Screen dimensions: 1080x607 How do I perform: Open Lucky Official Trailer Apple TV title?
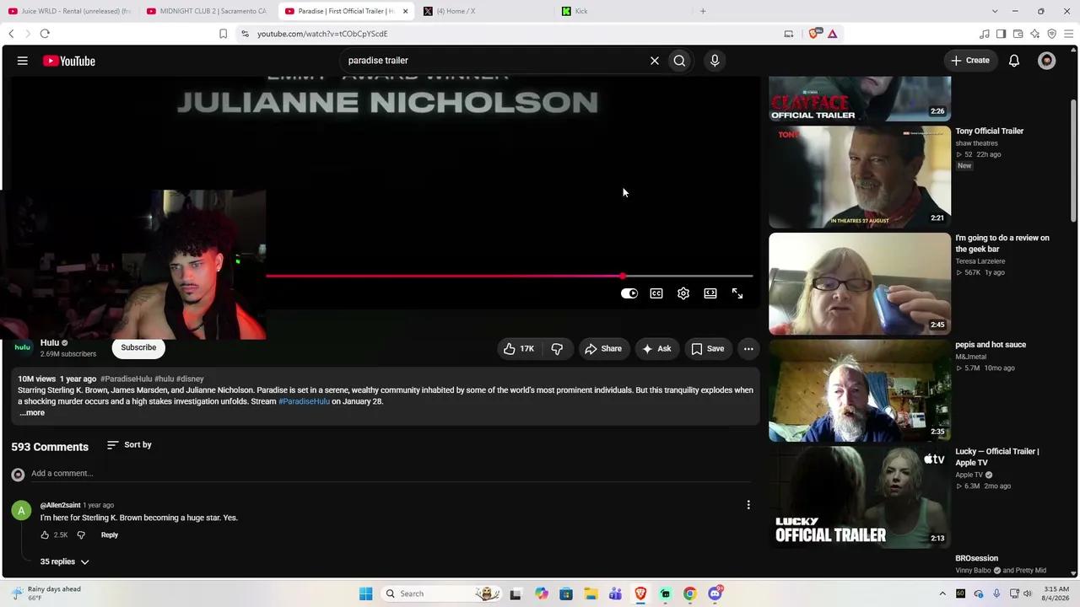point(997,457)
